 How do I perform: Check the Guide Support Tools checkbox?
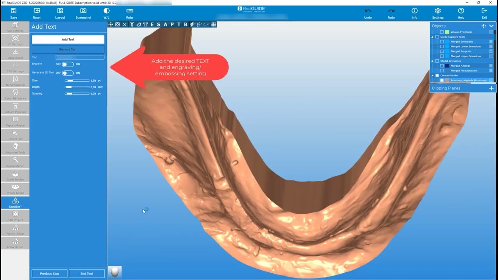pos(437,37)
